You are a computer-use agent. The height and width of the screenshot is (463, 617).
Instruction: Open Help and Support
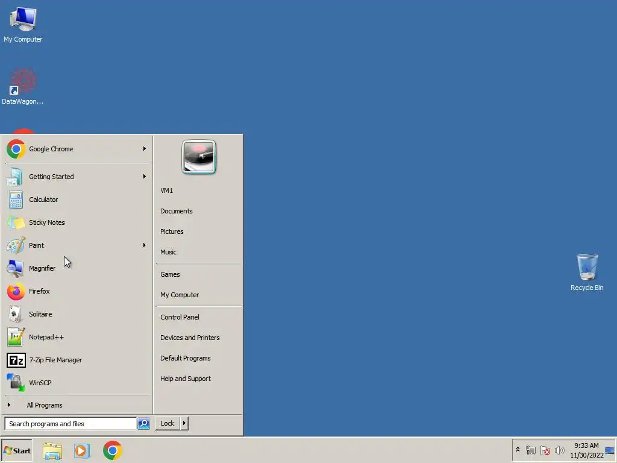coord(186,379)
